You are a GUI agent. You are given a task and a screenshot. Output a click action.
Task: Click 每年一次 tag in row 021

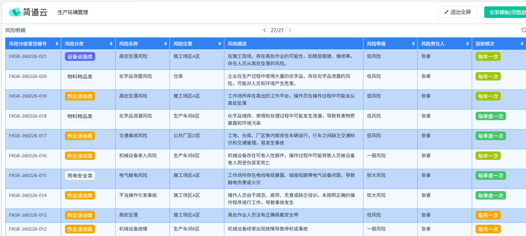(488, 56)
